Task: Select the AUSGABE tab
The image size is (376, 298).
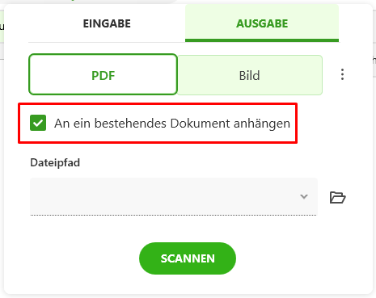Action: point(262,23)
